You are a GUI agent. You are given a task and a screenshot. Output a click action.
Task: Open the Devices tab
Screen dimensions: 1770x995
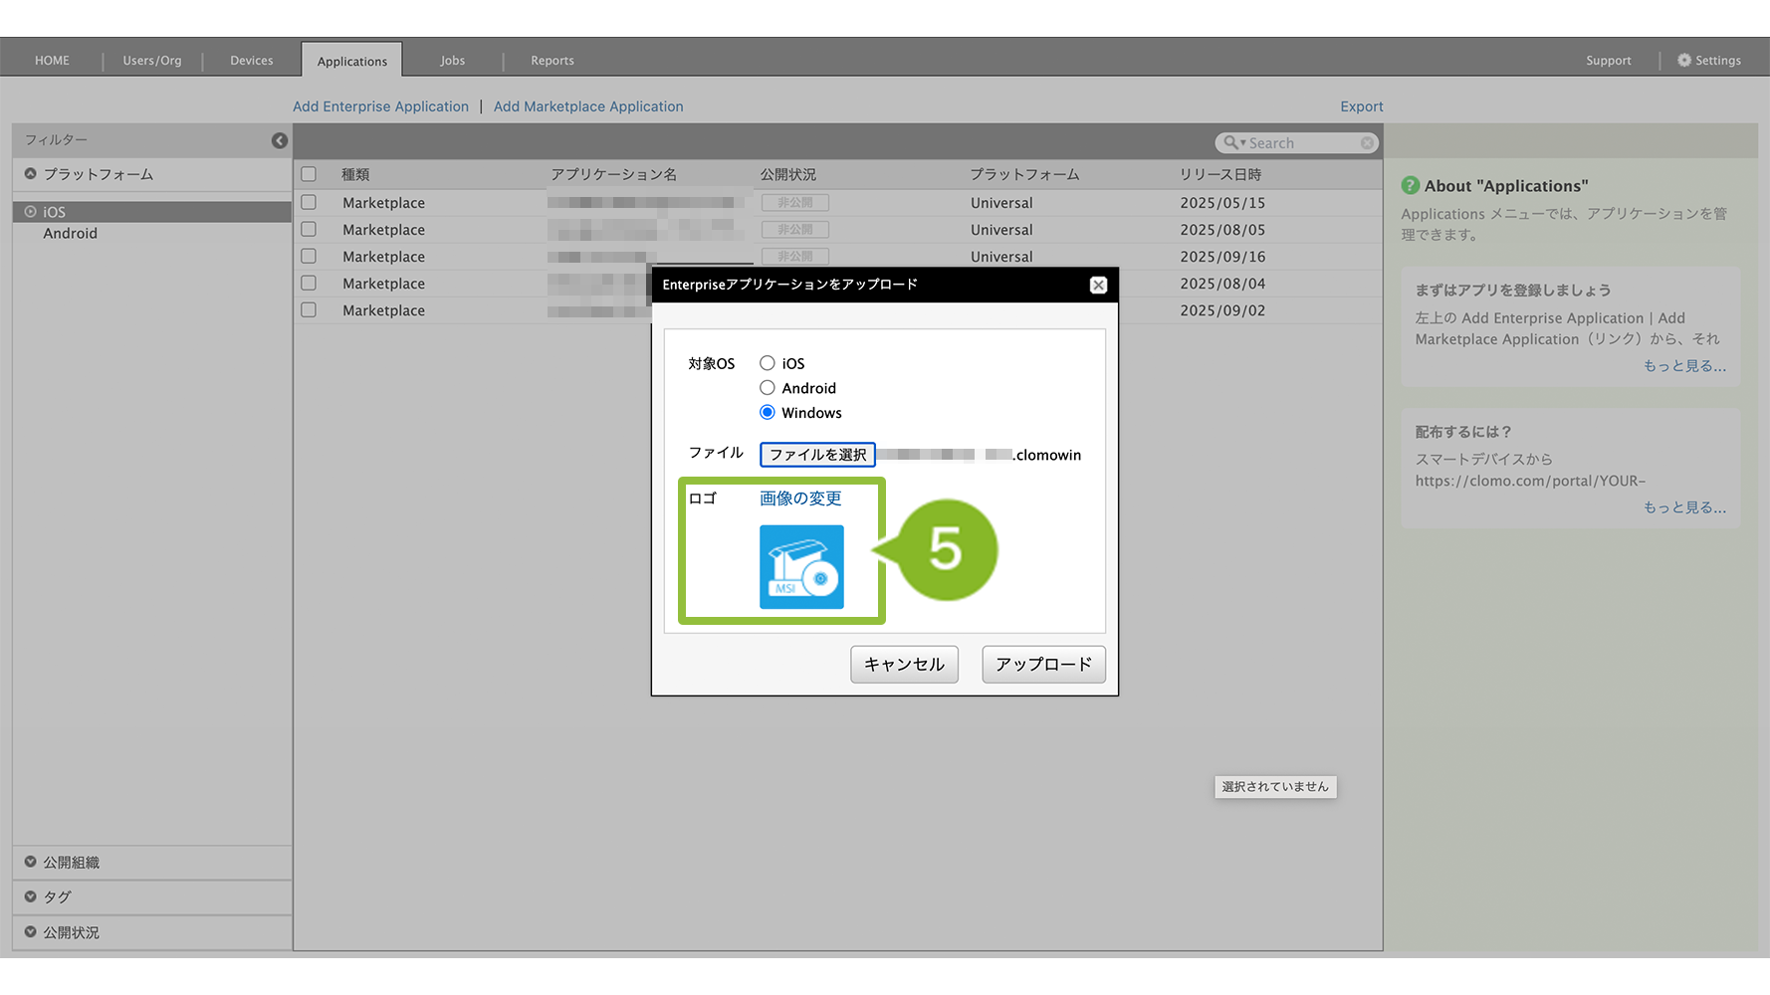pyautogui.click(x=251, y=61)
